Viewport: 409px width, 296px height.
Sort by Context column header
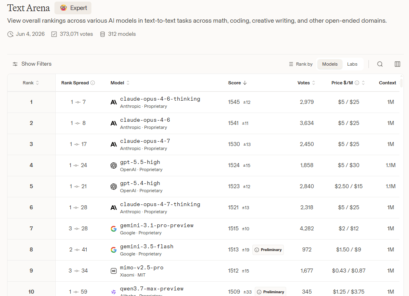(x=388, y=83)
